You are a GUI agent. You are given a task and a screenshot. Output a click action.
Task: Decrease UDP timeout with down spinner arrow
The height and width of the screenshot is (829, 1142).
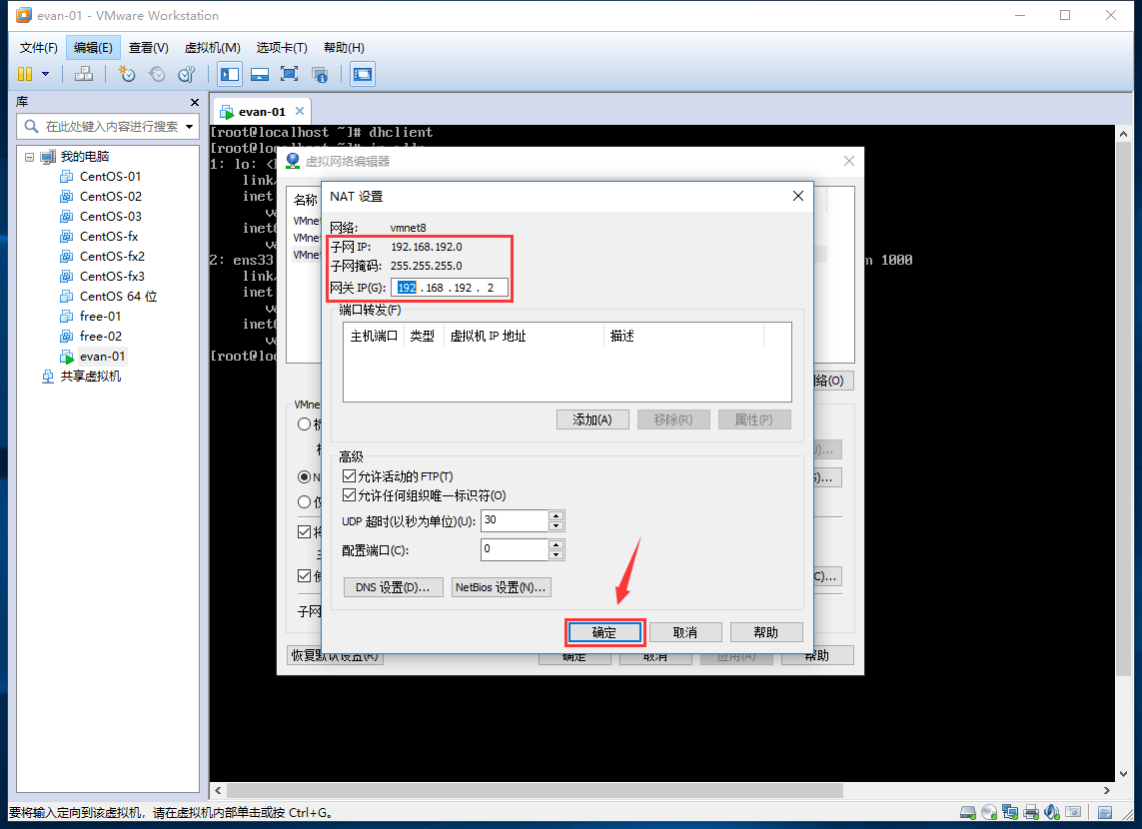tap(557, 525)
